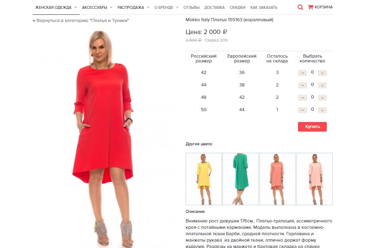Click plus for Russian size 48

coord(322,98)
